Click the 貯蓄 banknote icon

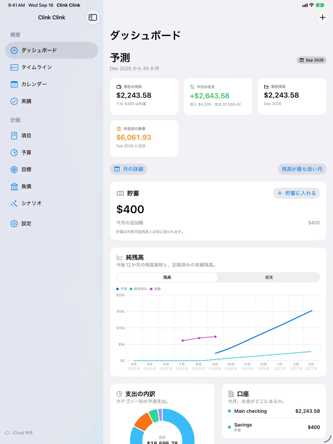point(120,194)
